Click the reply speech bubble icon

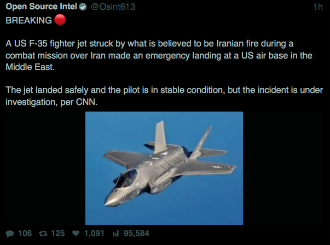(10, 234)
